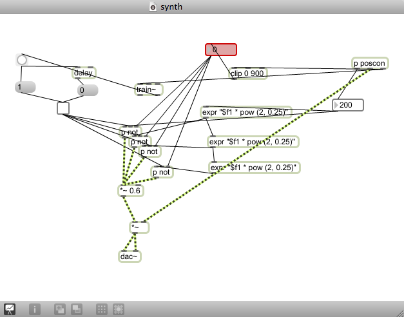404x317 pixels.
Task: Select the clip 0 900 object
Action: coord(248,73)
